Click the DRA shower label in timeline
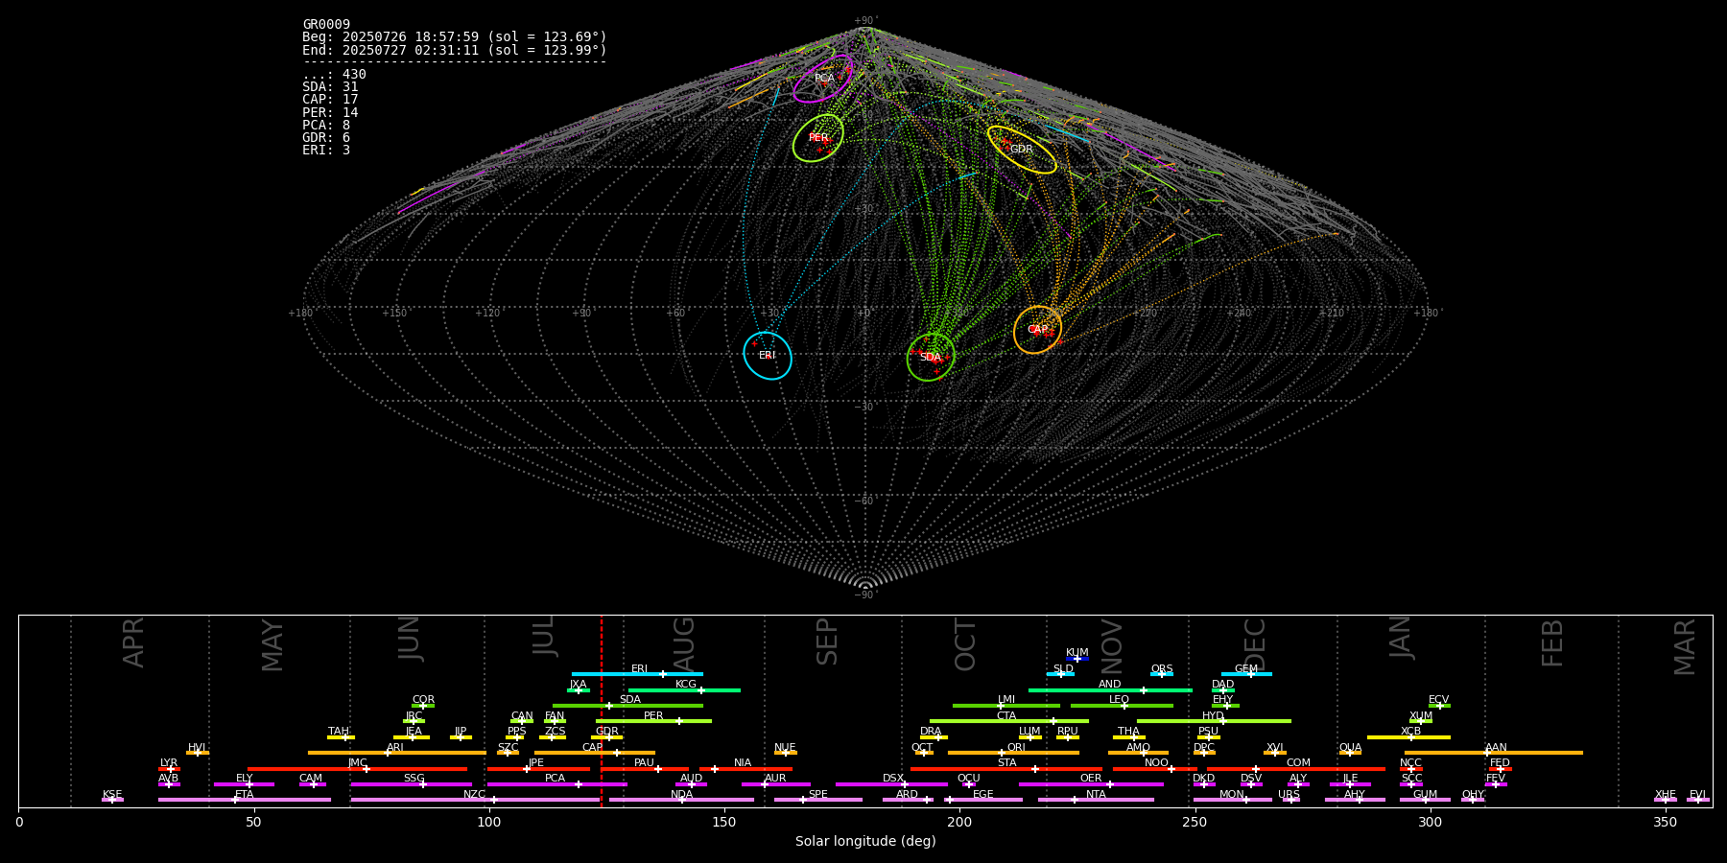 (931, 732)
